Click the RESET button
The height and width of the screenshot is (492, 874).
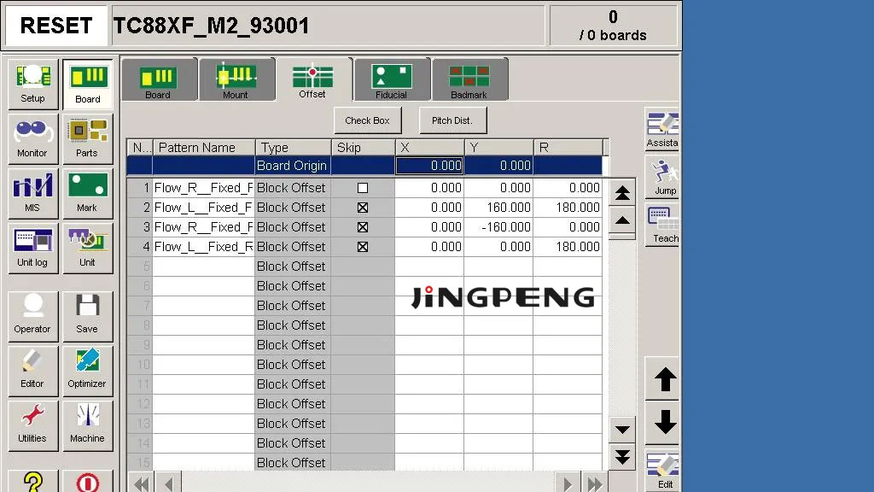[56, 26]
